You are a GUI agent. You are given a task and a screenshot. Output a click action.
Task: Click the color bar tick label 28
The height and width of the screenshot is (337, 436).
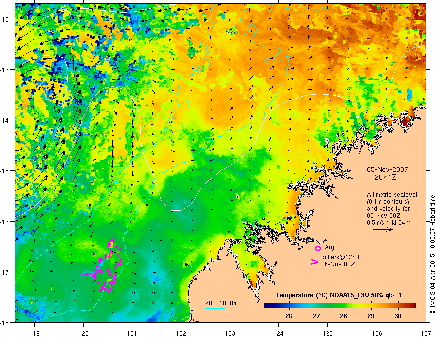[343, 316]
